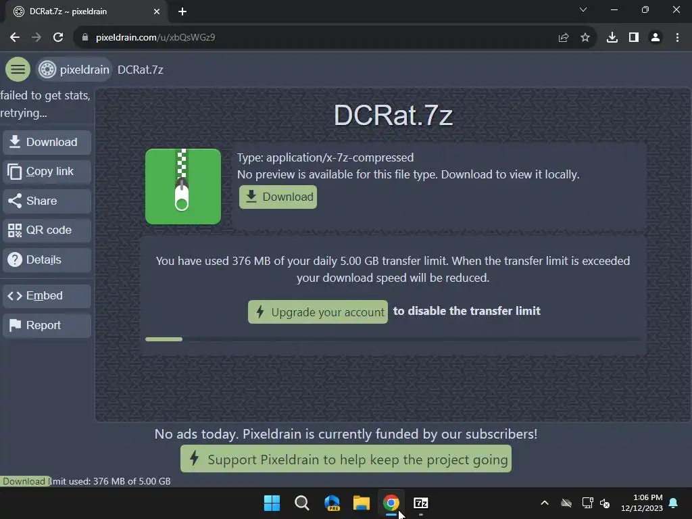Open the hamburger menu button
This screenshot has height=519, width=692.
coord(18,70)
